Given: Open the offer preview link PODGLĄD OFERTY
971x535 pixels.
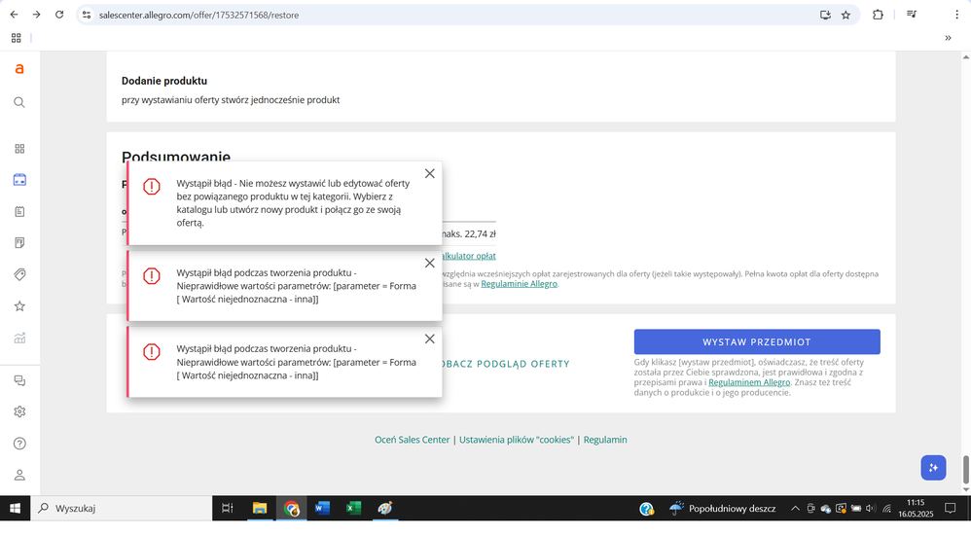Looking at the screenshot, I should (x=506, y=364).
